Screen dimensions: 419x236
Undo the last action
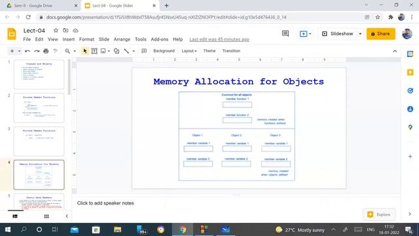click(x=27, y=51)
